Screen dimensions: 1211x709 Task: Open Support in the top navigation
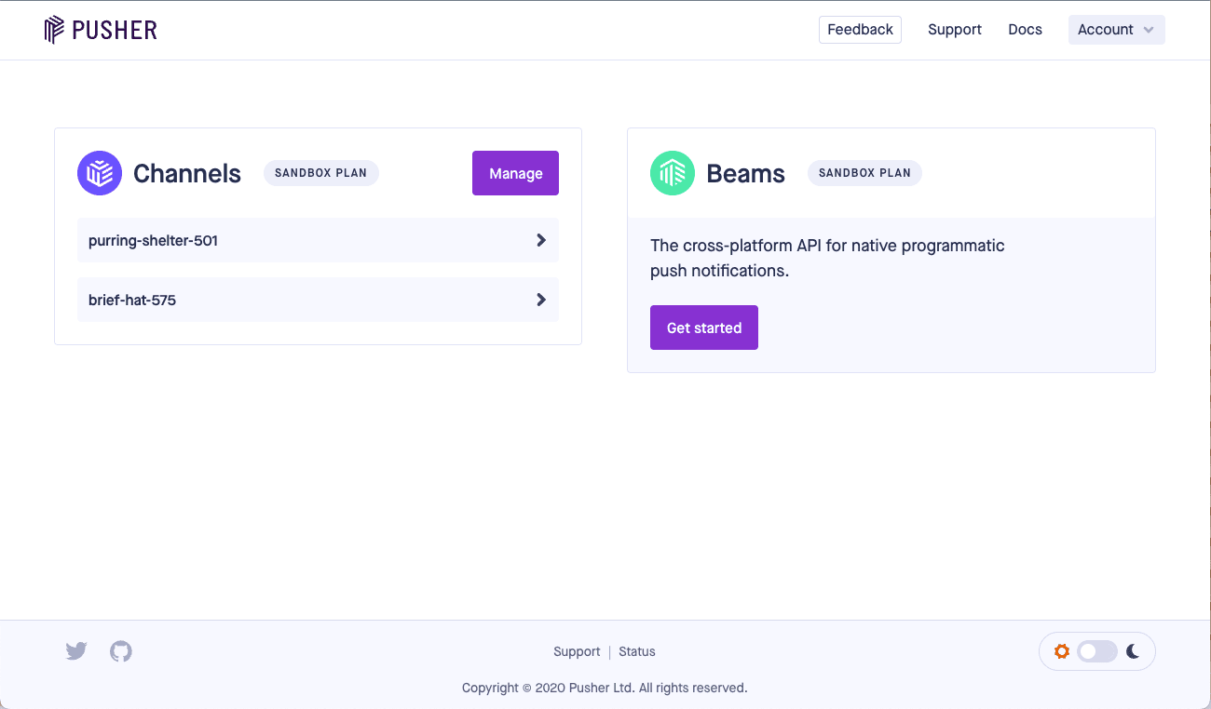pos(954,30)
